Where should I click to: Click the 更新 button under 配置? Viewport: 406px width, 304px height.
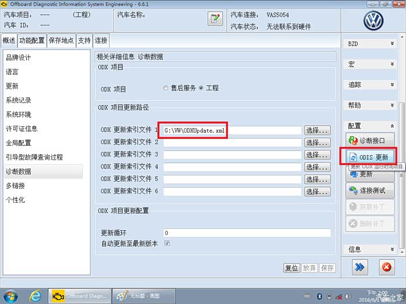coord(370,174)
